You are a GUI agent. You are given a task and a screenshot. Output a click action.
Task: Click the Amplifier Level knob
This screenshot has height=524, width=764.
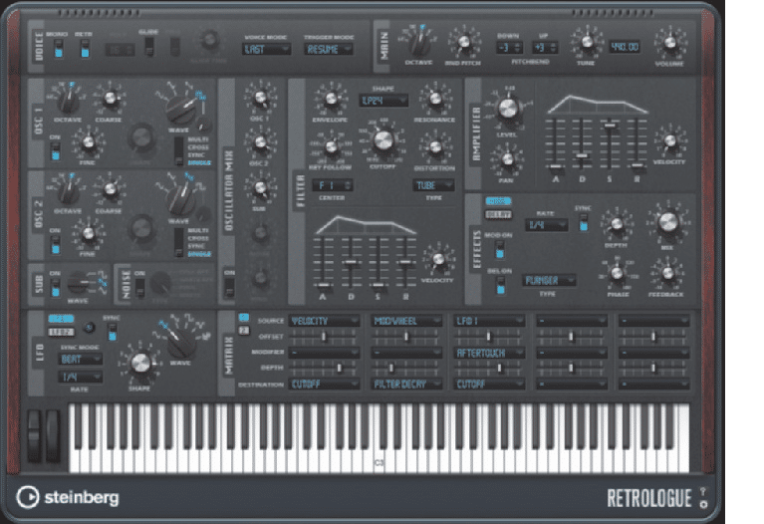pyautogui.click(x=507, y=109)
